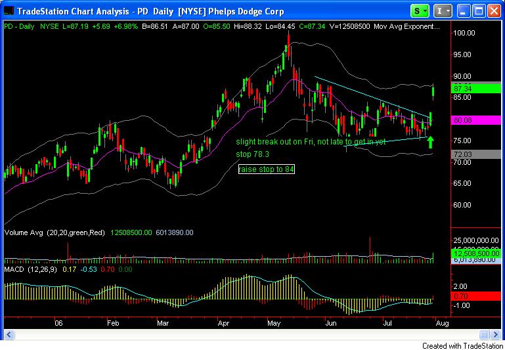Viewport: 505px width, 350px height.
Task: Click the 'Aug' date axis label
Action: tap(441, 322)
